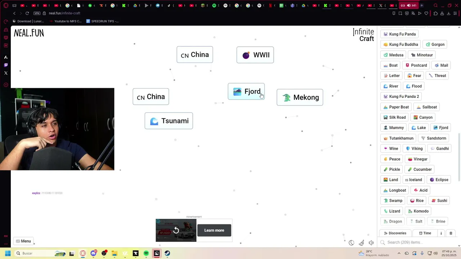This screenshot has height=259, width=461.
Task: Click the ad replay thumbnail
Action: coord(176,230)
